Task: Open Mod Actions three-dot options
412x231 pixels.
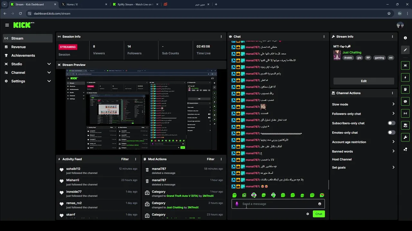Action: click(221, 159)
